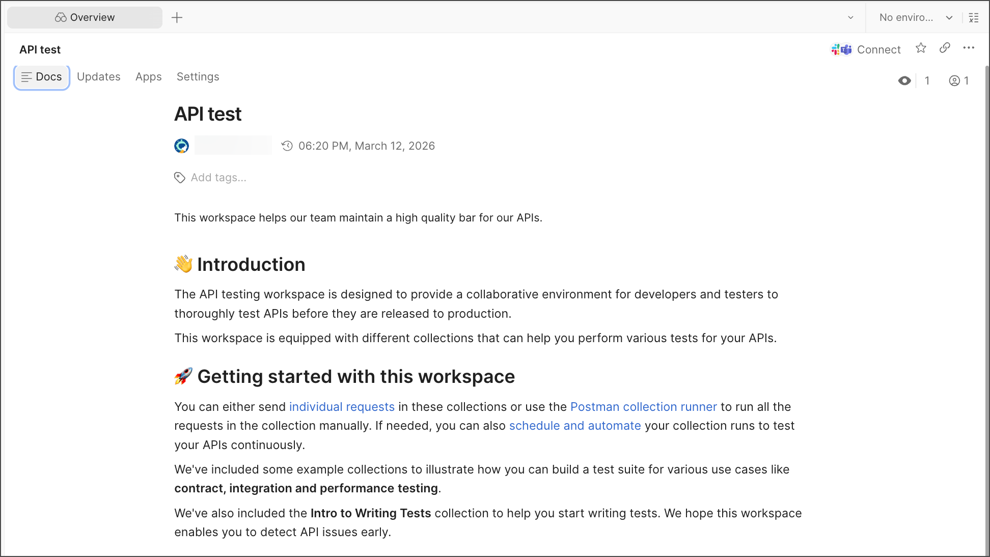Click the tag icon beside Add tags
This screenshot has width=990, height=557.
[179, 178]
